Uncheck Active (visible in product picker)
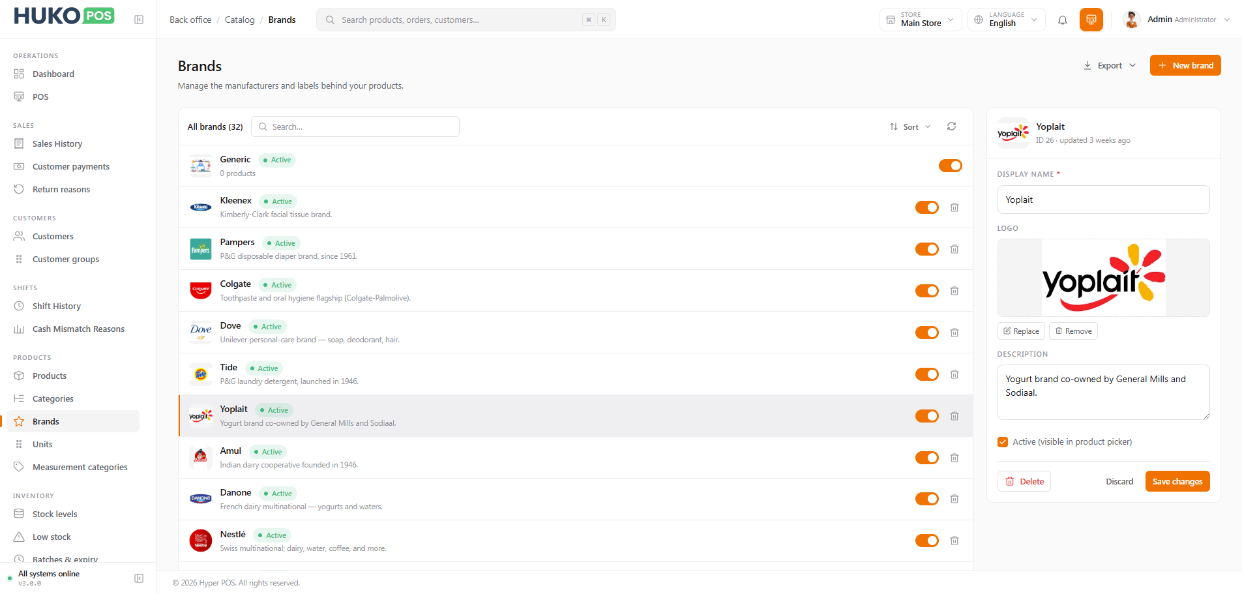The height and width of the screenshot is (594, 1242). point(1003,442)
